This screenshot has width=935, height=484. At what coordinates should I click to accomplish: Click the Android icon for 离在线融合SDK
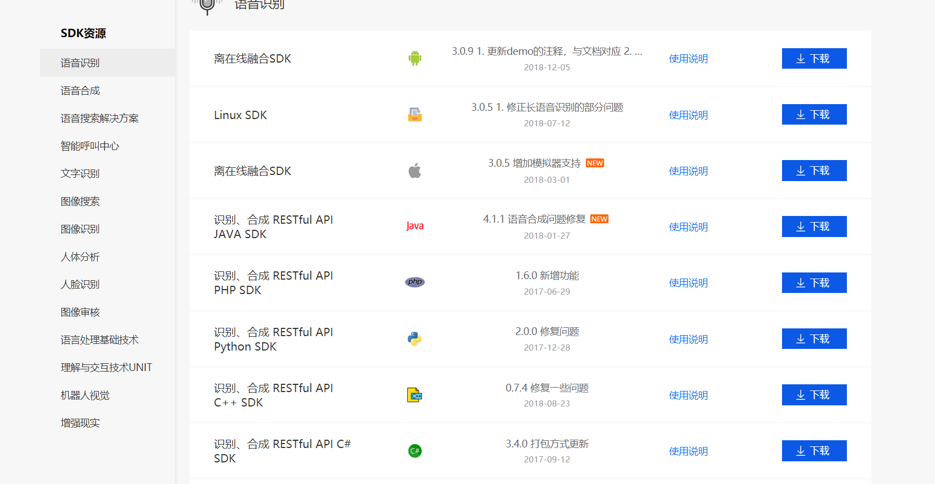tap(415, 58)
